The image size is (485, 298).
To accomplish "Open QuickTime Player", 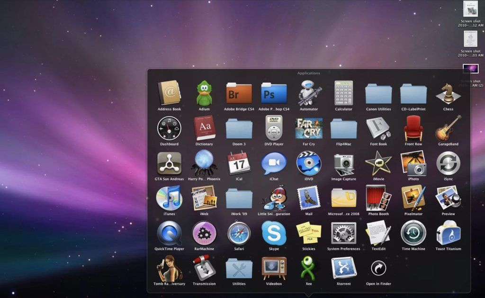I will pos(169,233).
